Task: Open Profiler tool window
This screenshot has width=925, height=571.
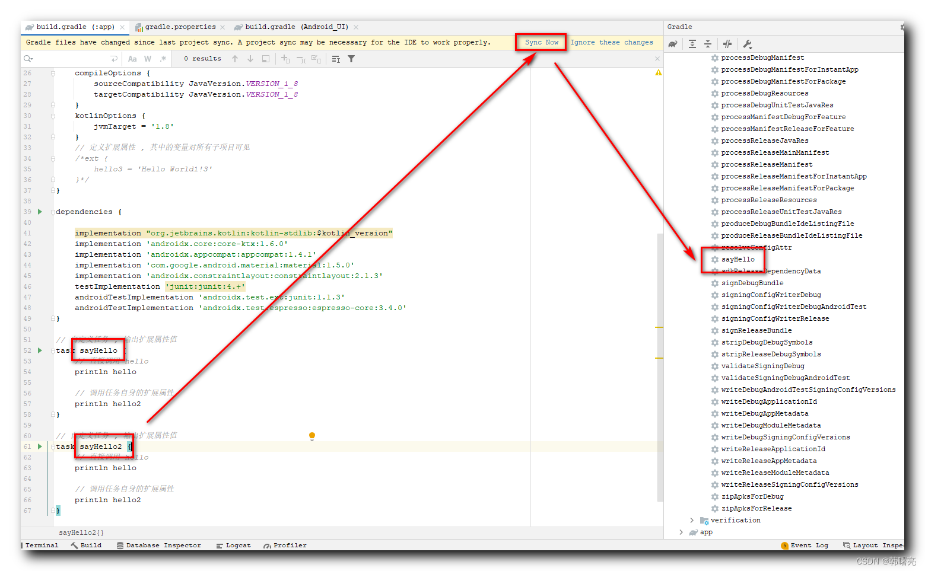Action: [x=285, y=545]
